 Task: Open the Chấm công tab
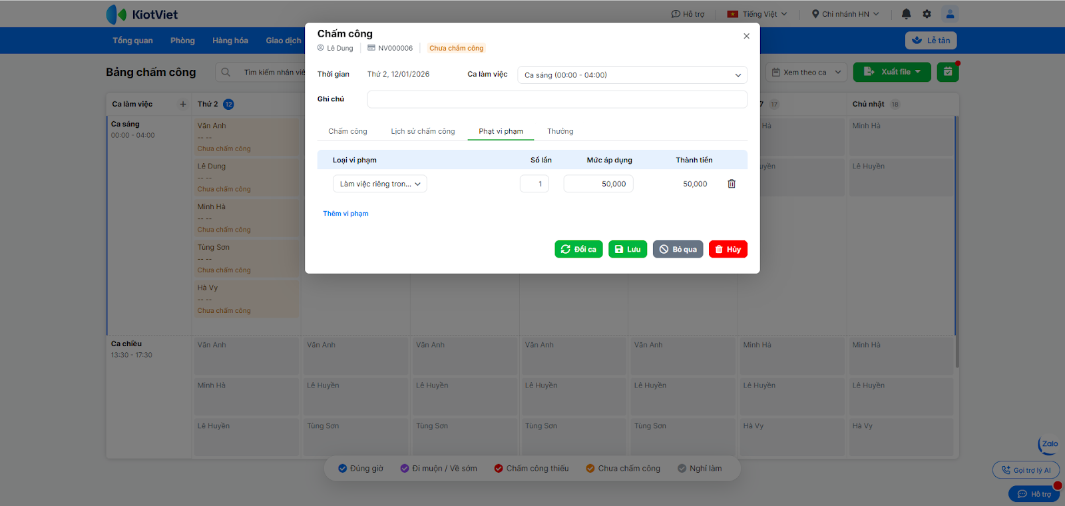347,131
